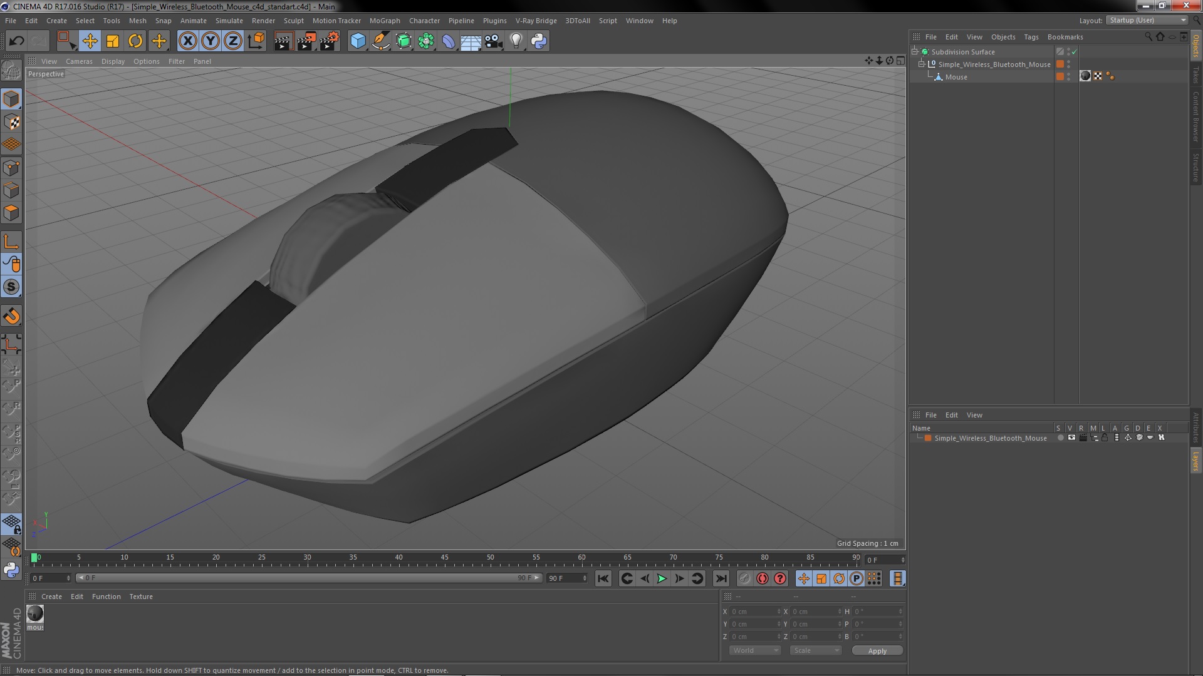The height and width of the screenshot is (676, 1203).
Task: Toggle layer visibility eye for Simple_Wireless_Bluetooth_Mouse
Action: tap(1071, 438)
